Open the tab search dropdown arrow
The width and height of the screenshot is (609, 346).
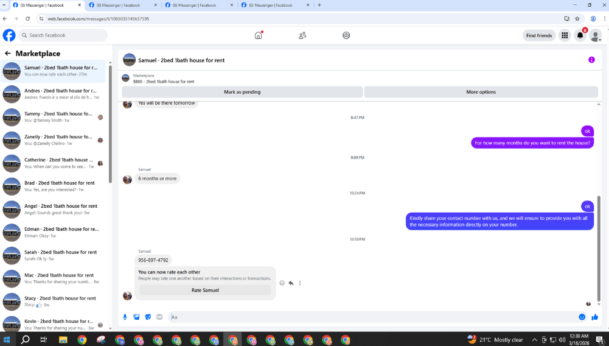pyautogui.click(x=4, y=6)
